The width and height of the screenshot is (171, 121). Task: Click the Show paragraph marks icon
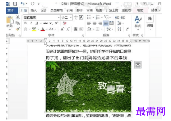(127, 29)
